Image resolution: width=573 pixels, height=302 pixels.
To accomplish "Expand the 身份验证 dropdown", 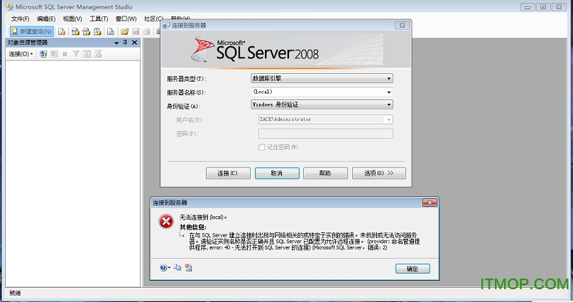I will click(389, 104).
